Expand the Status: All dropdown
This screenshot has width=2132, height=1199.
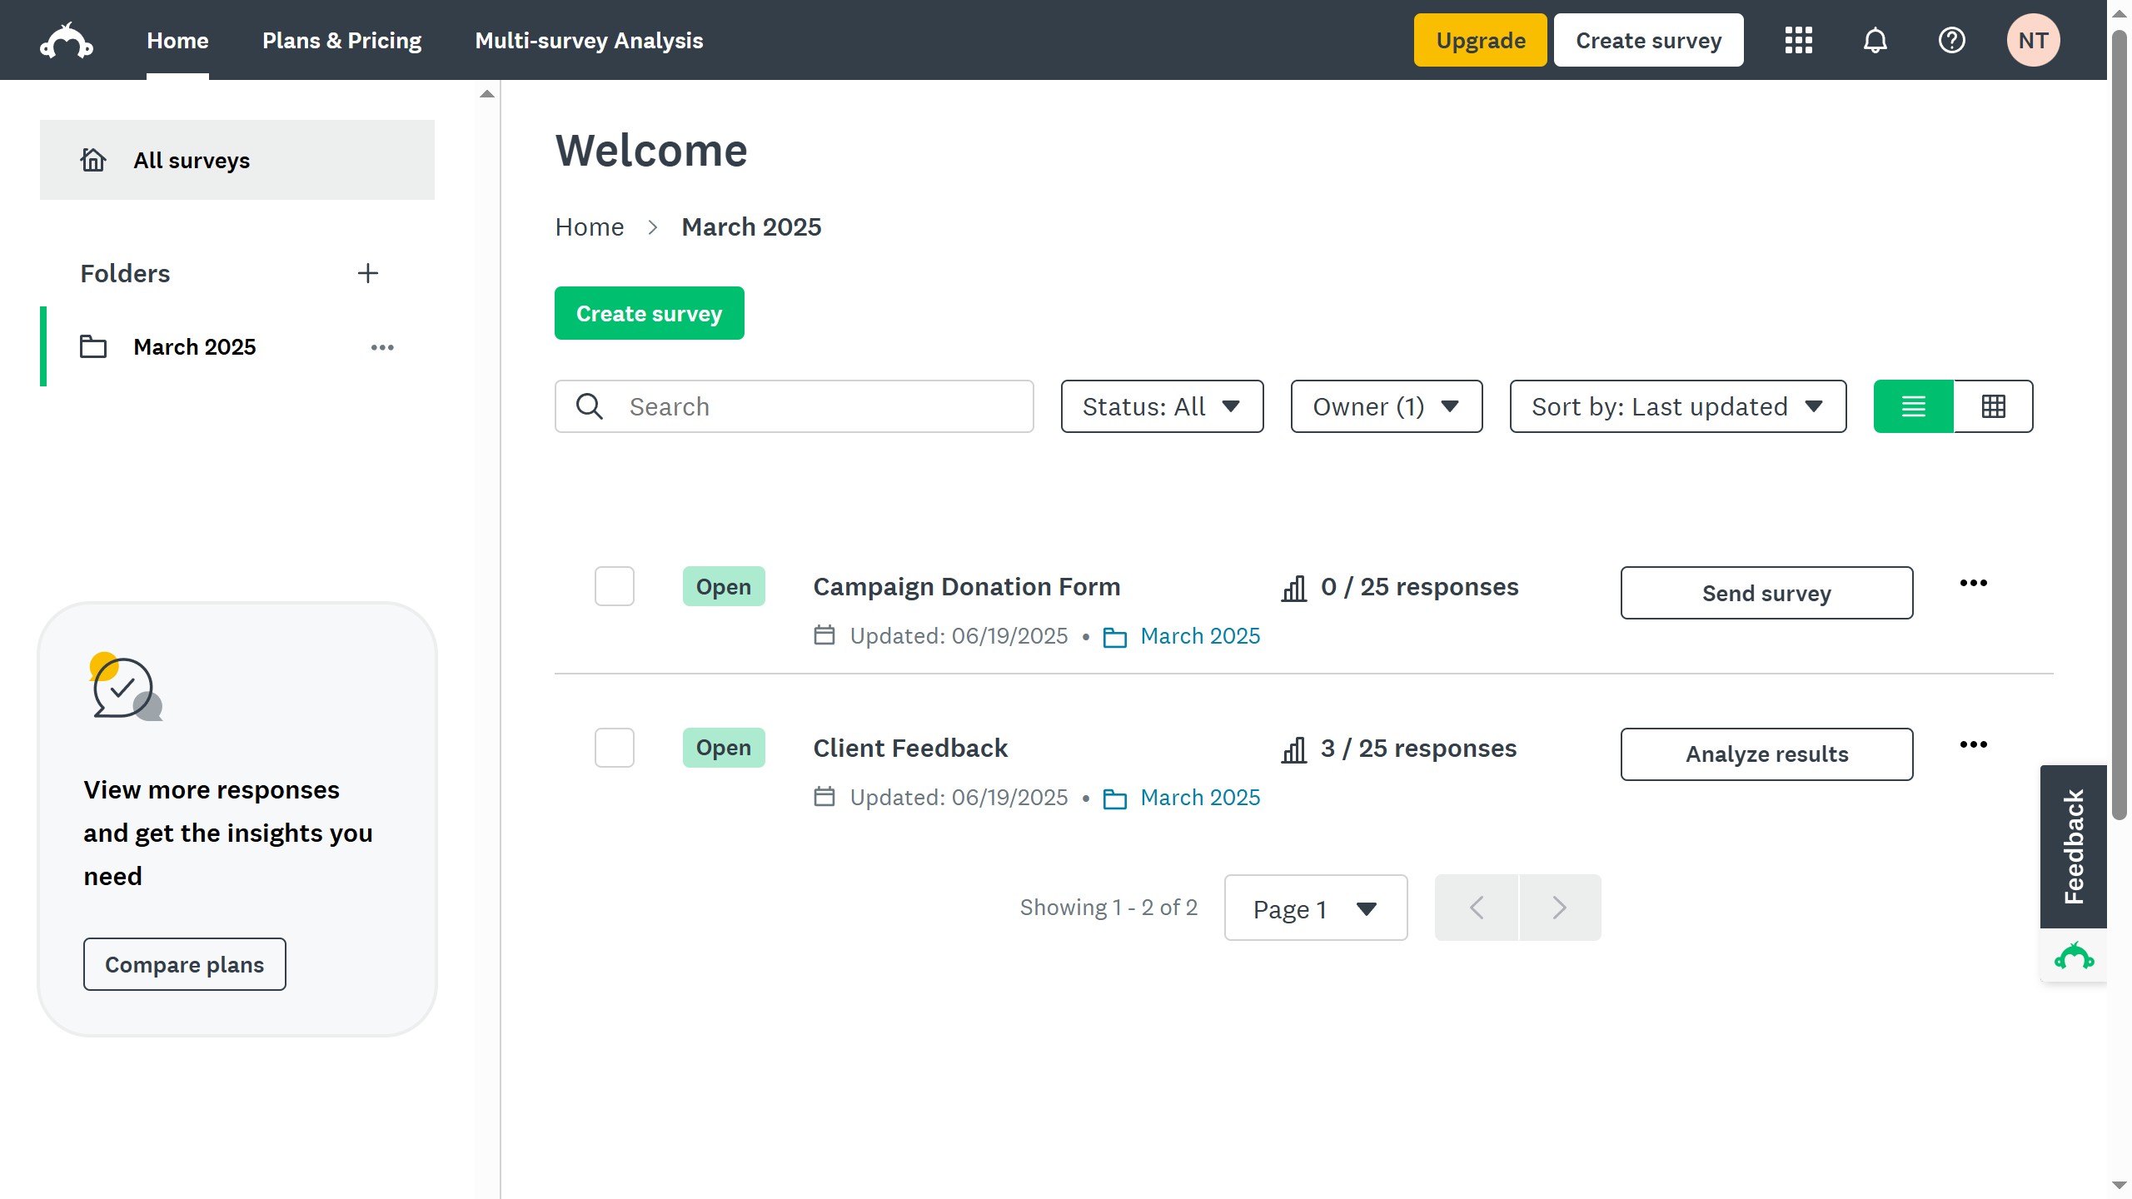coord(1162,406)
